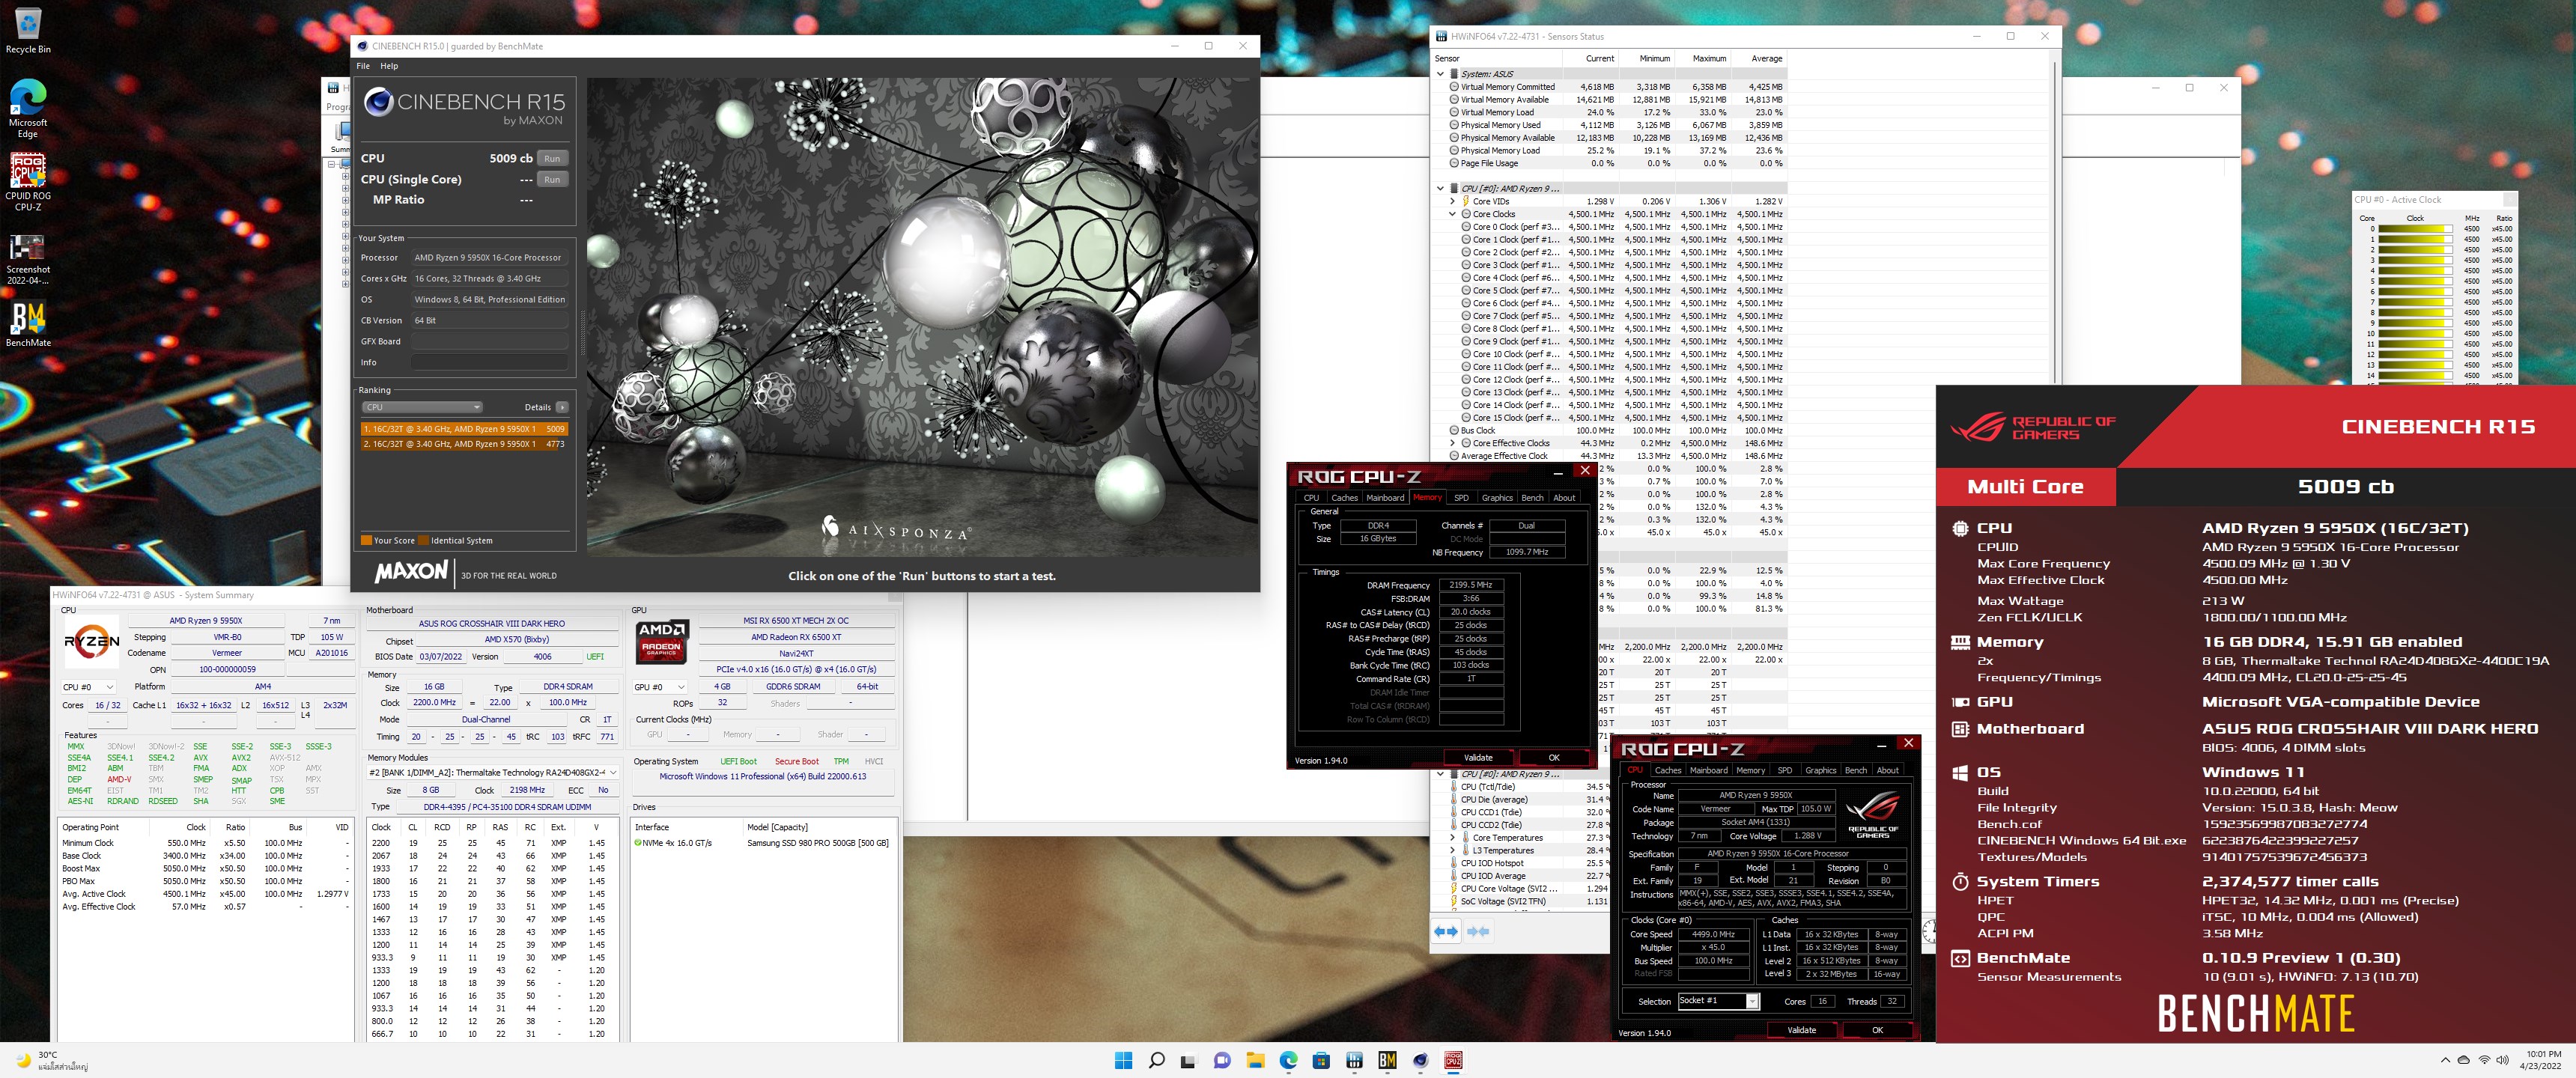Image resolution: width=2576 pixels, height=1078 pixels.
Task: Open the CPU ranking dropdown in Cinebench
Action: (x=422, y=407)
